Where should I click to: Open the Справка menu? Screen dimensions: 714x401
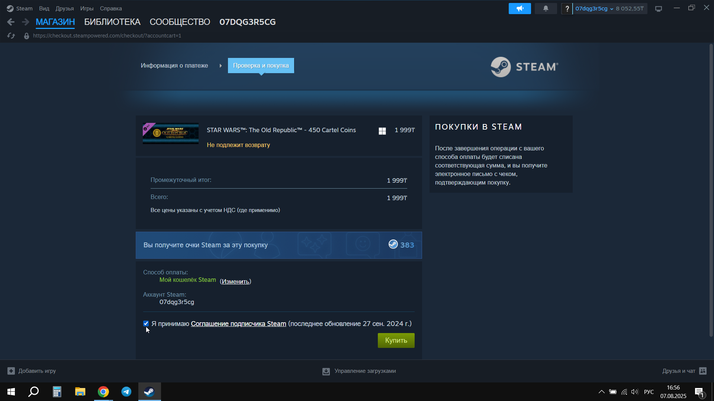[x=111, y=9]
